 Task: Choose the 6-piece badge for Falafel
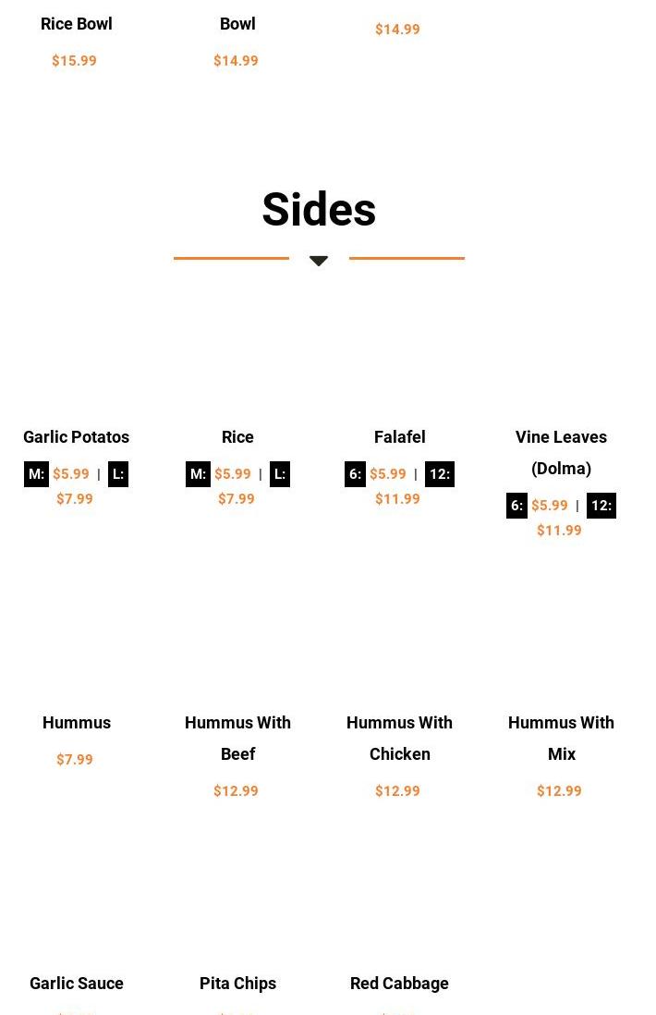tap(355, 474)
